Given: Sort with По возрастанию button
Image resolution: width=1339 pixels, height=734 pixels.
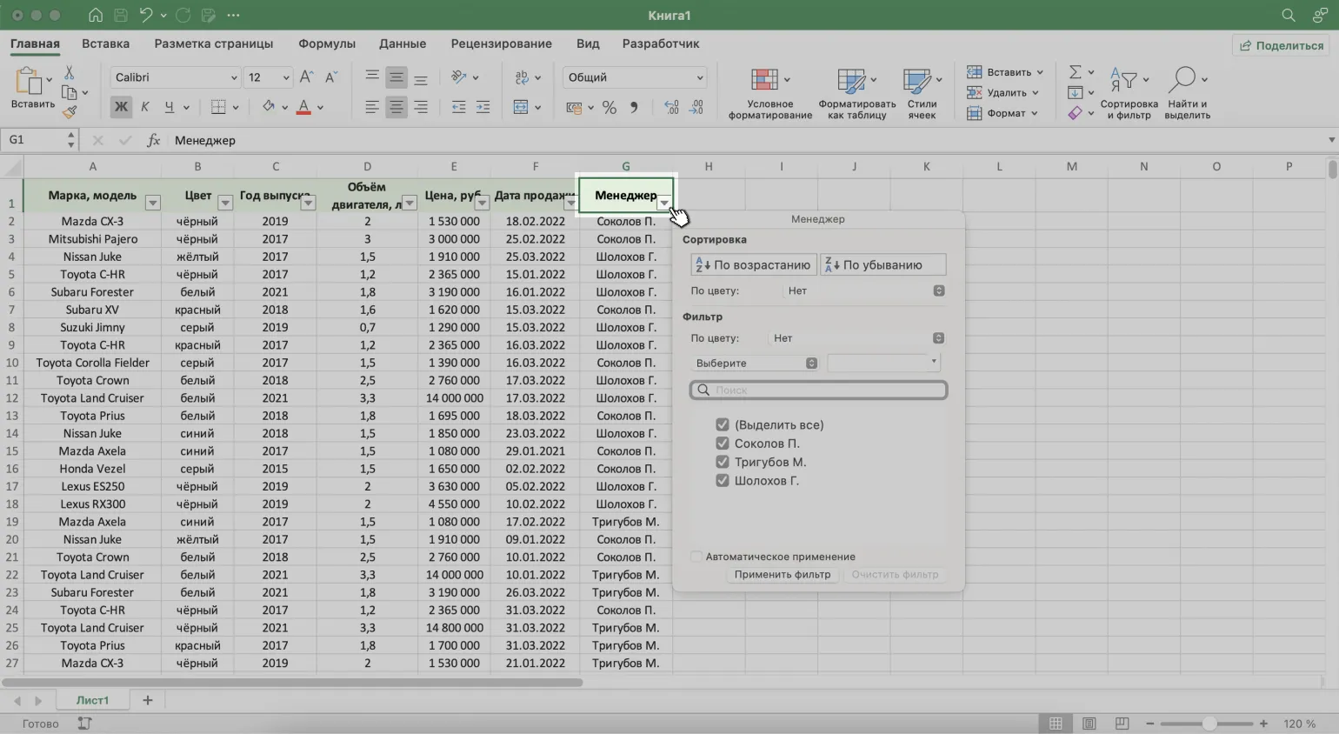Looking at the screenshot, I should (753, 265).
